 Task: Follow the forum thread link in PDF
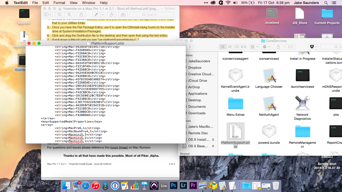point(119,147)
